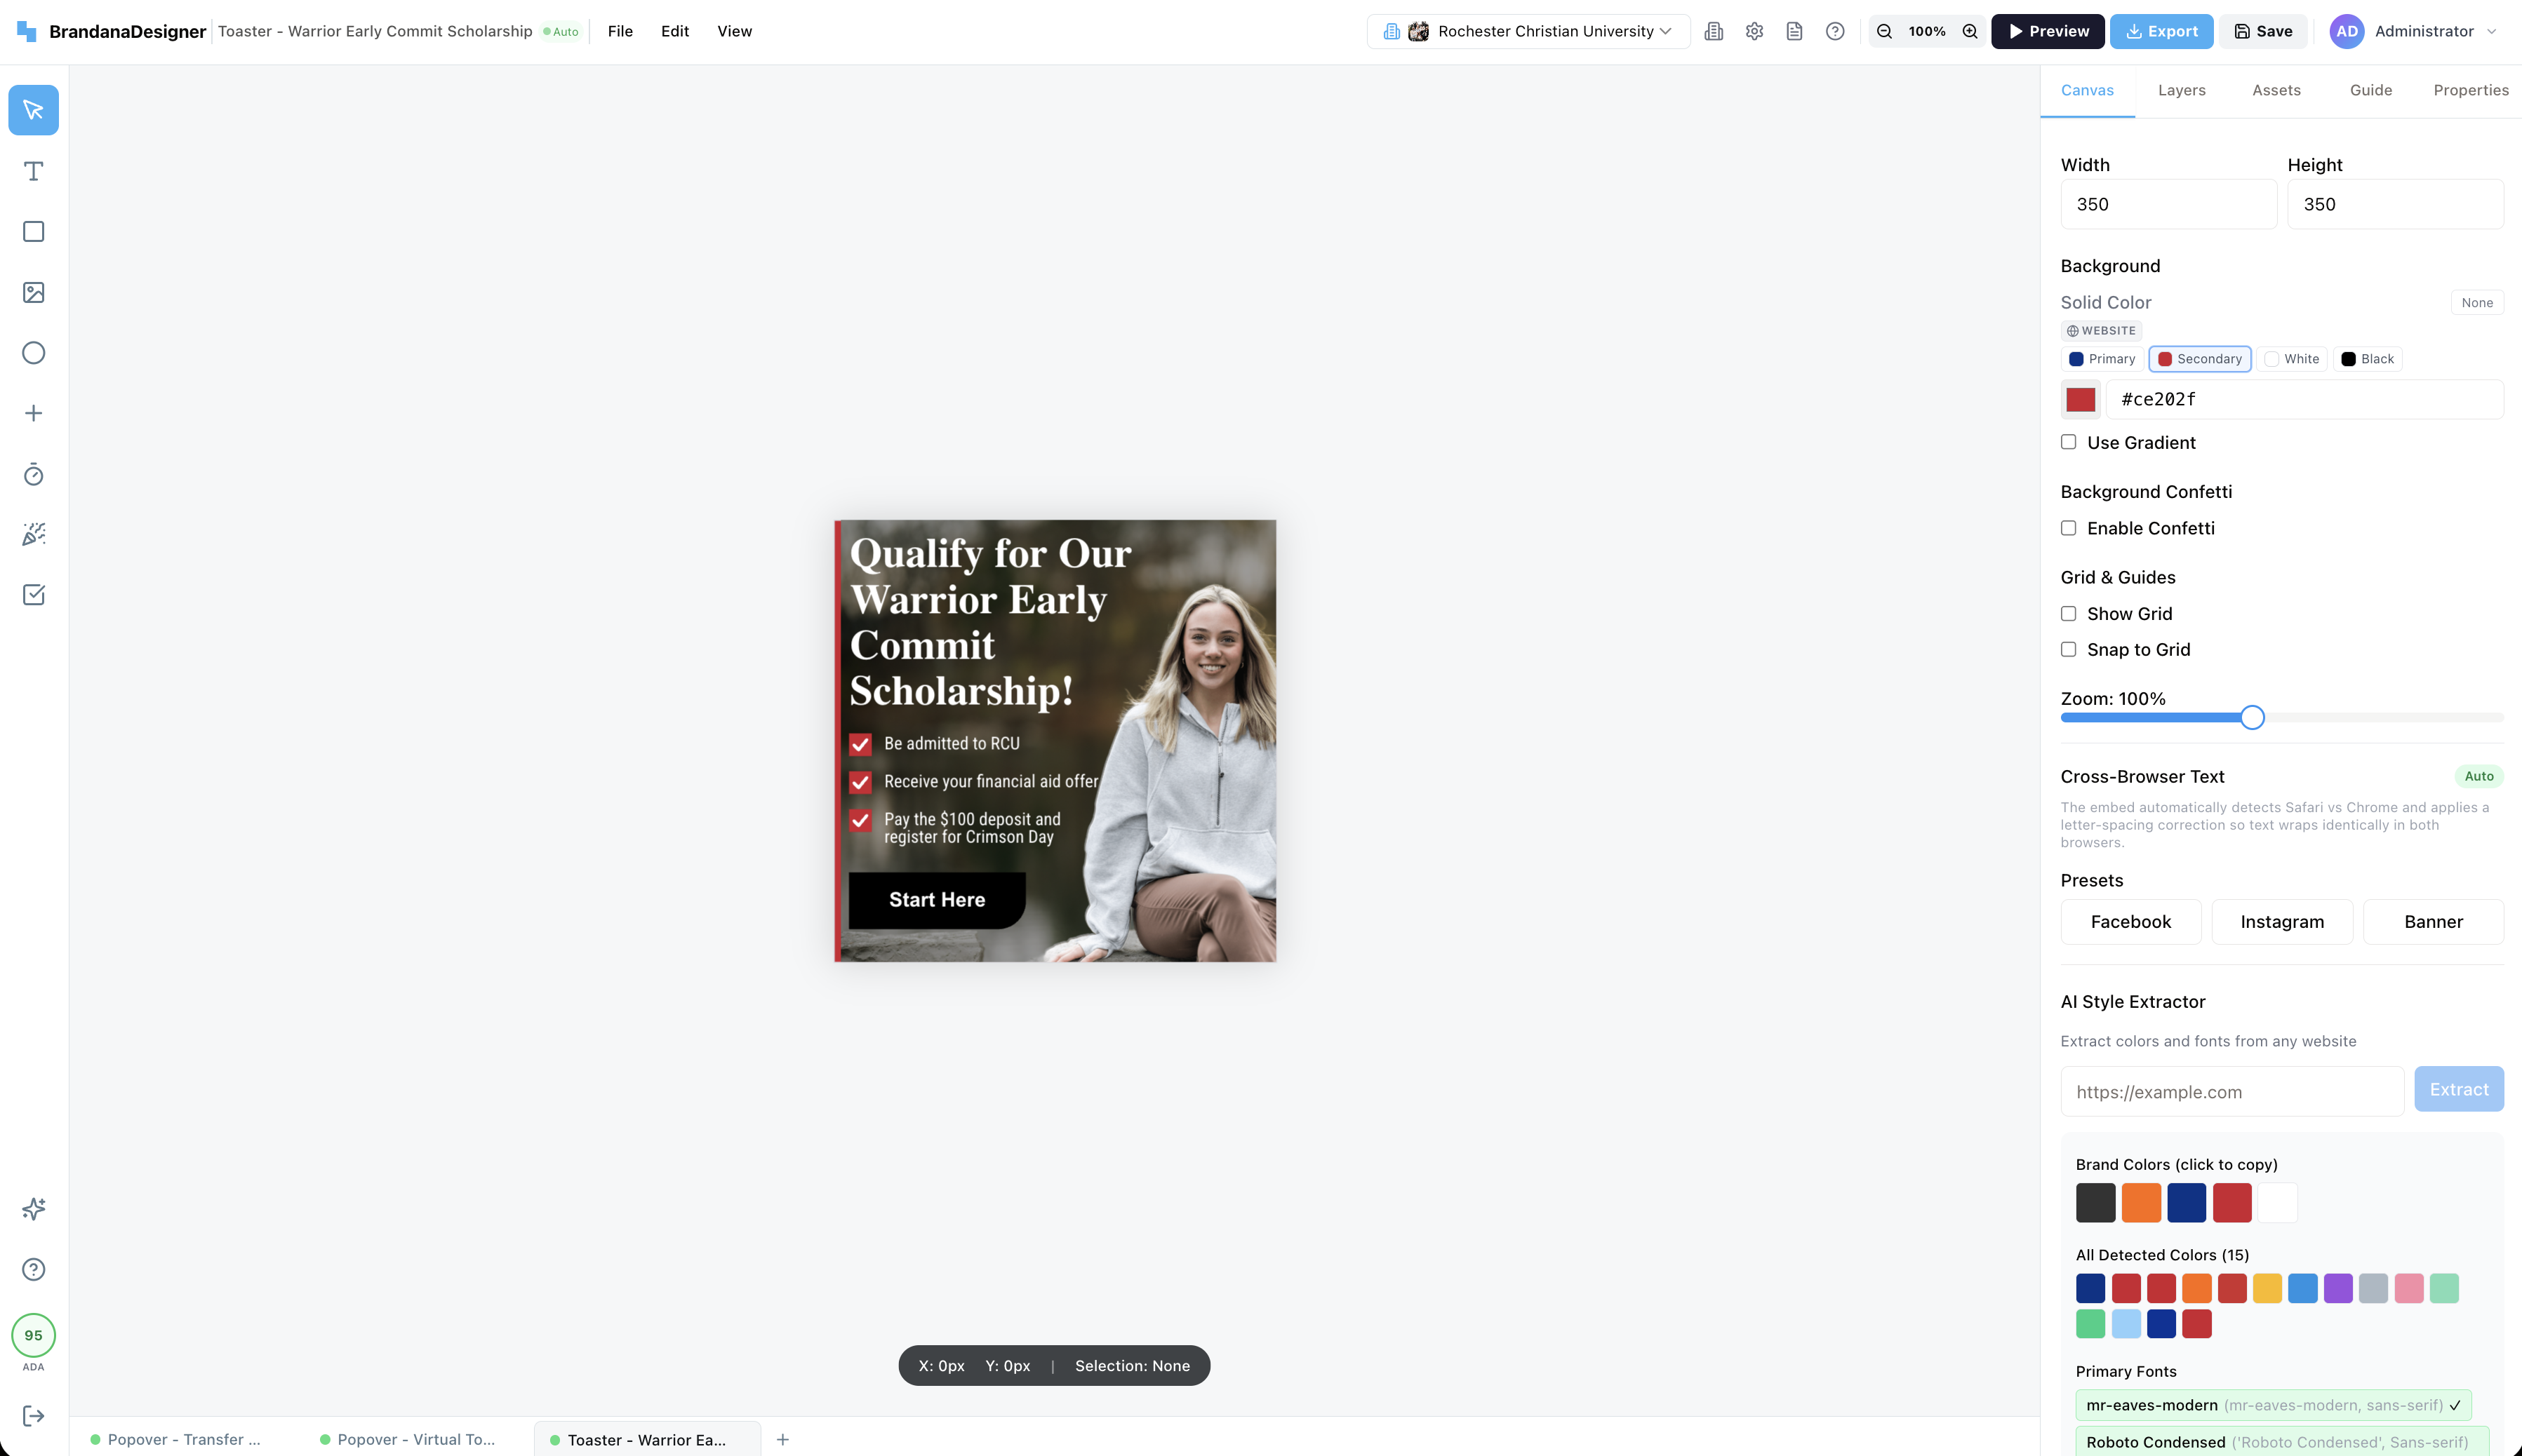Click the logout icon in sidebar
Viewport: 2522px width, 1456px height.
pyautogui.click(x=33, y=1416)
